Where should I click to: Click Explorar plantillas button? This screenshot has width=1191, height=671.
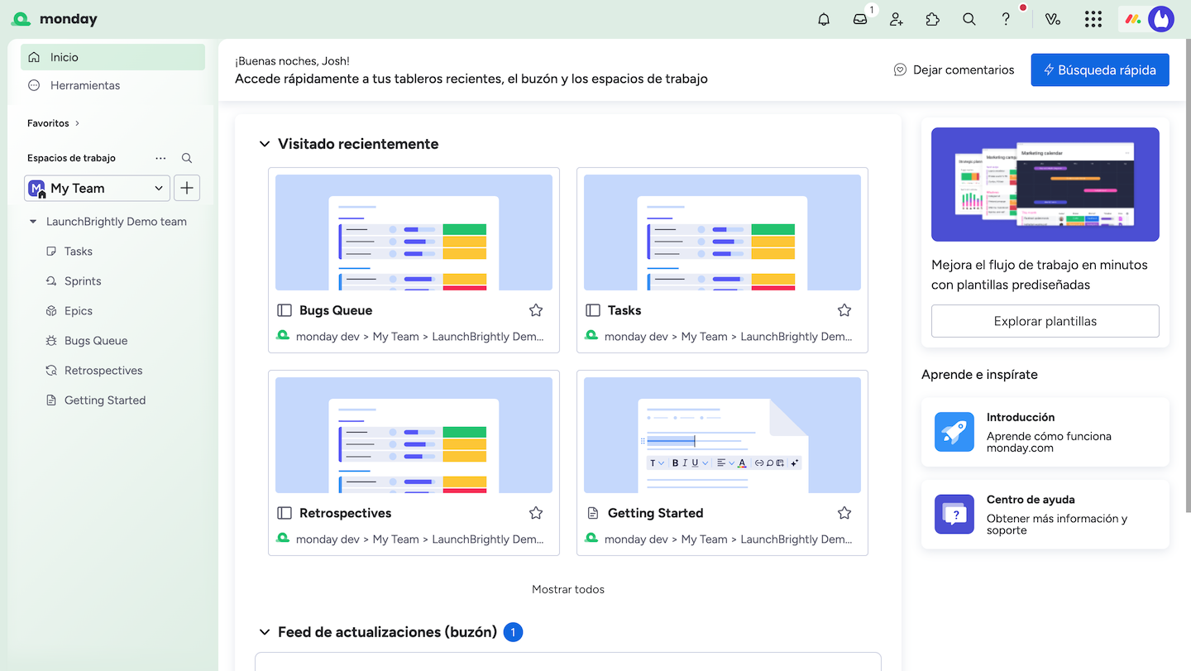pos(1045,321)
